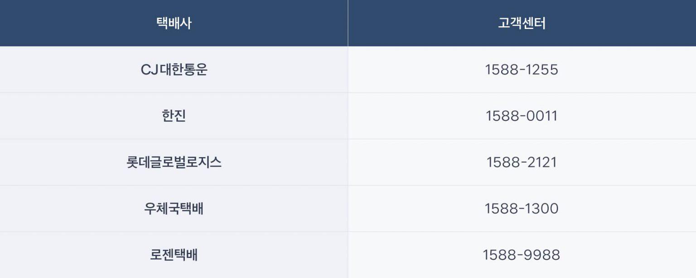Call the CJ대한통운 customer center number
The width and height of the screenshot is (696, 278).
pyautogui.click(x=522, y=70)
